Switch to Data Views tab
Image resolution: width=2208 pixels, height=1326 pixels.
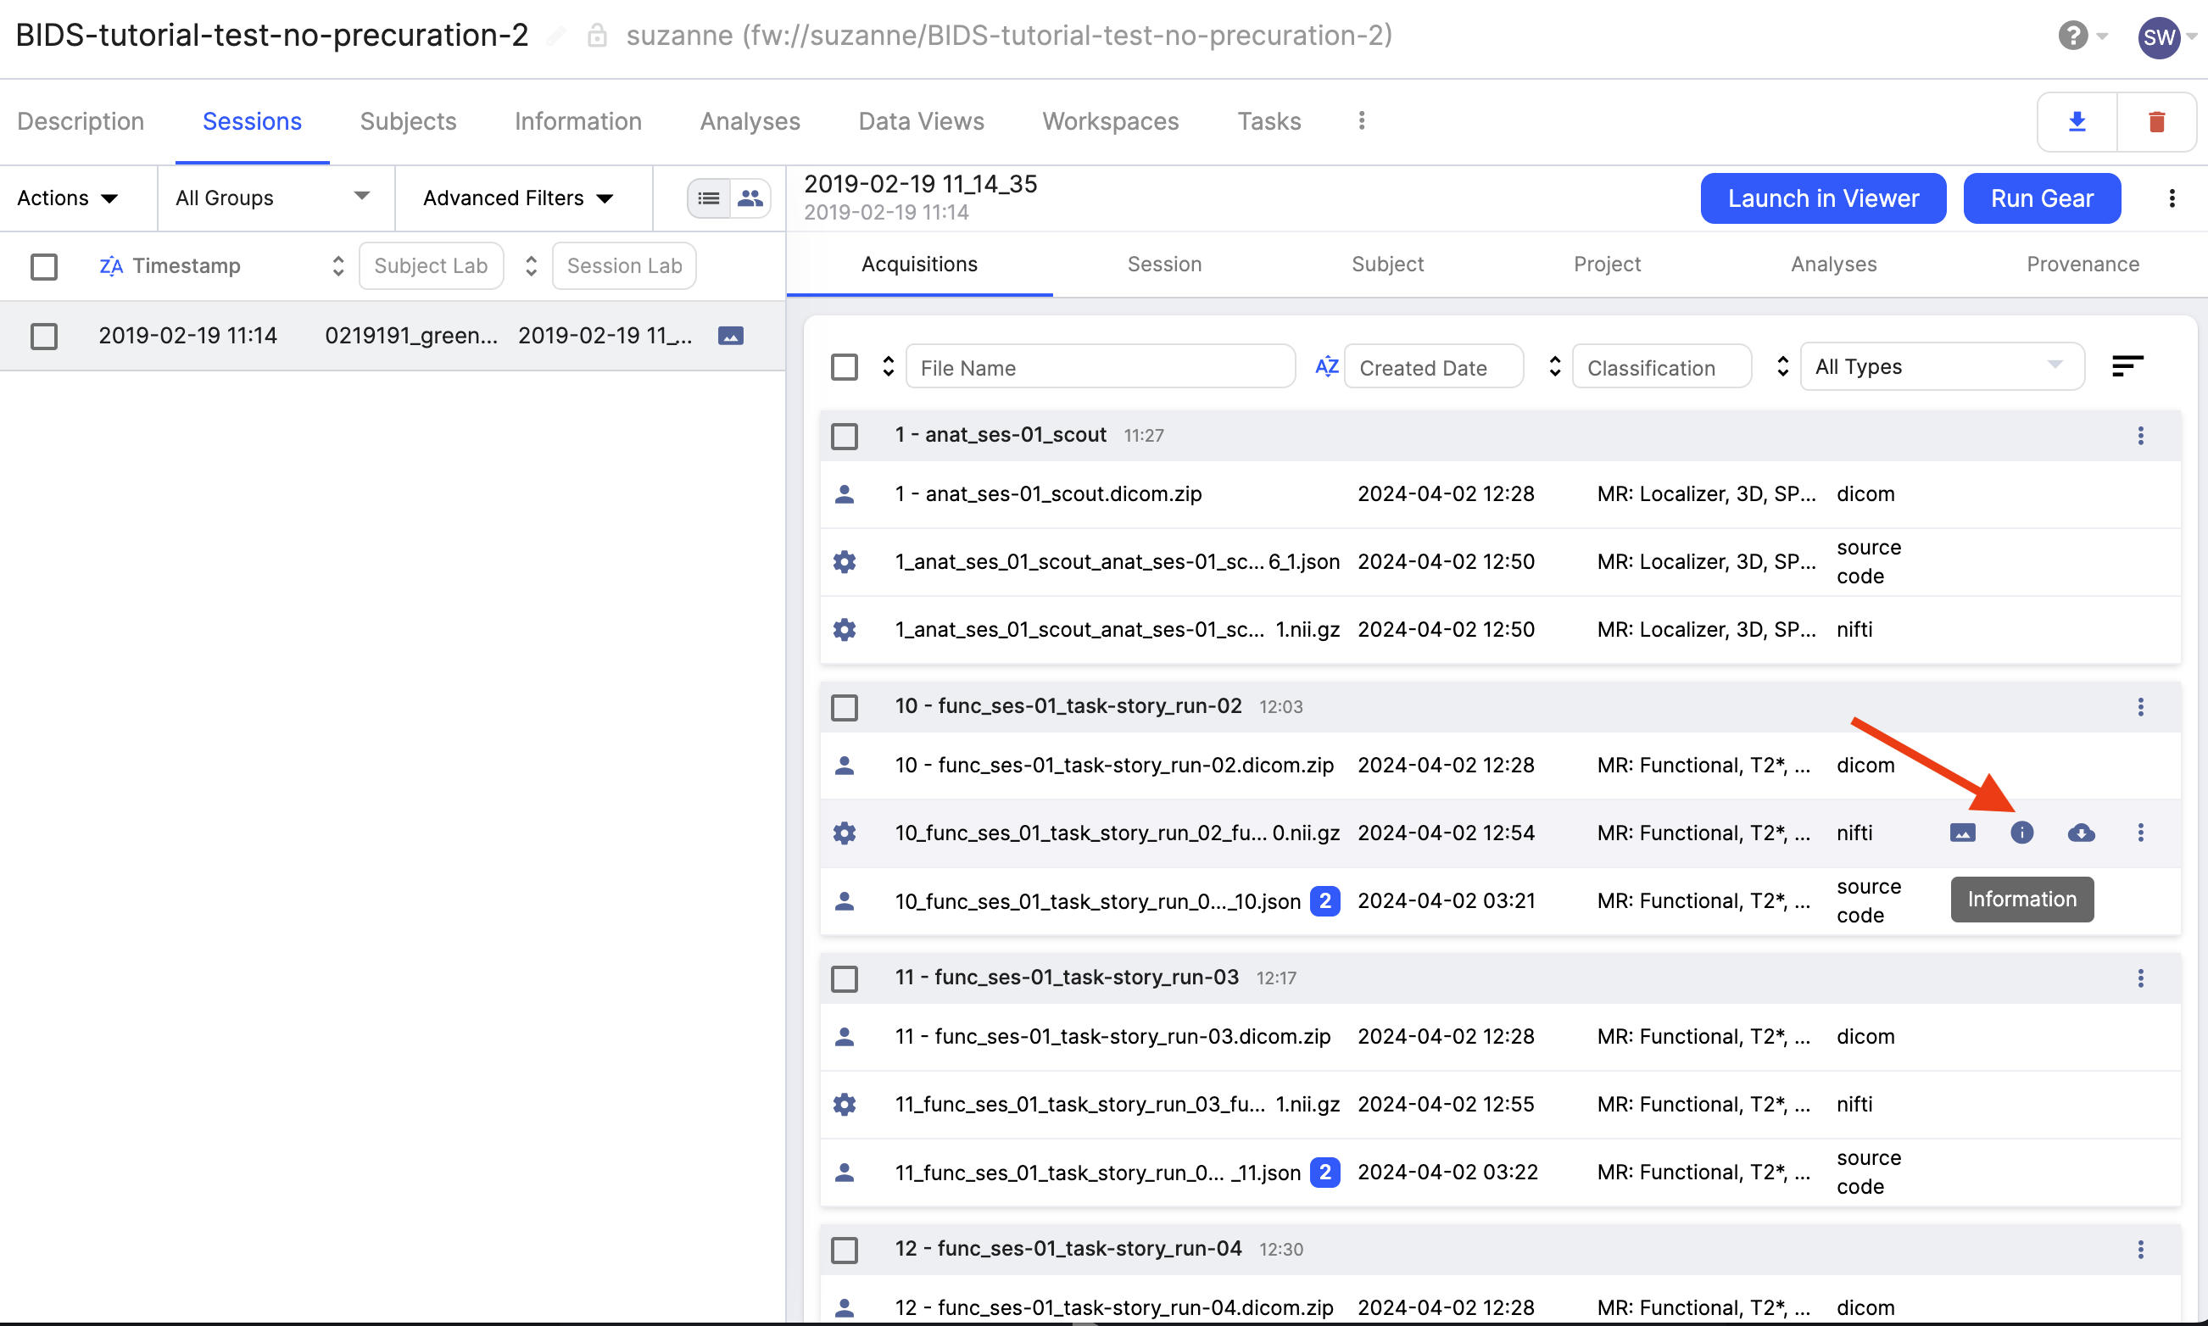921,121
